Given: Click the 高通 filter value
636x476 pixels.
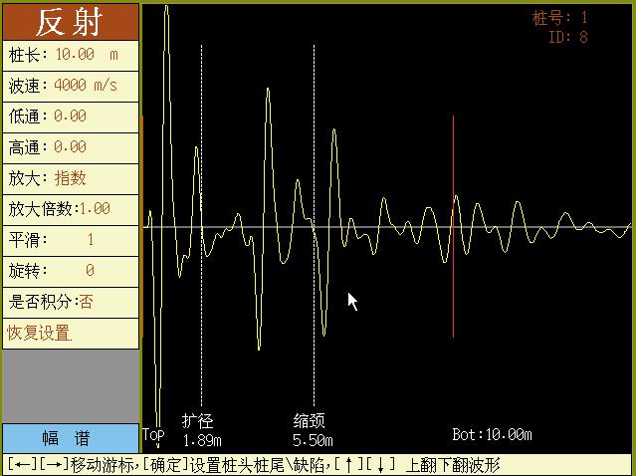Looking at the screenshot, I should [70, 147].
